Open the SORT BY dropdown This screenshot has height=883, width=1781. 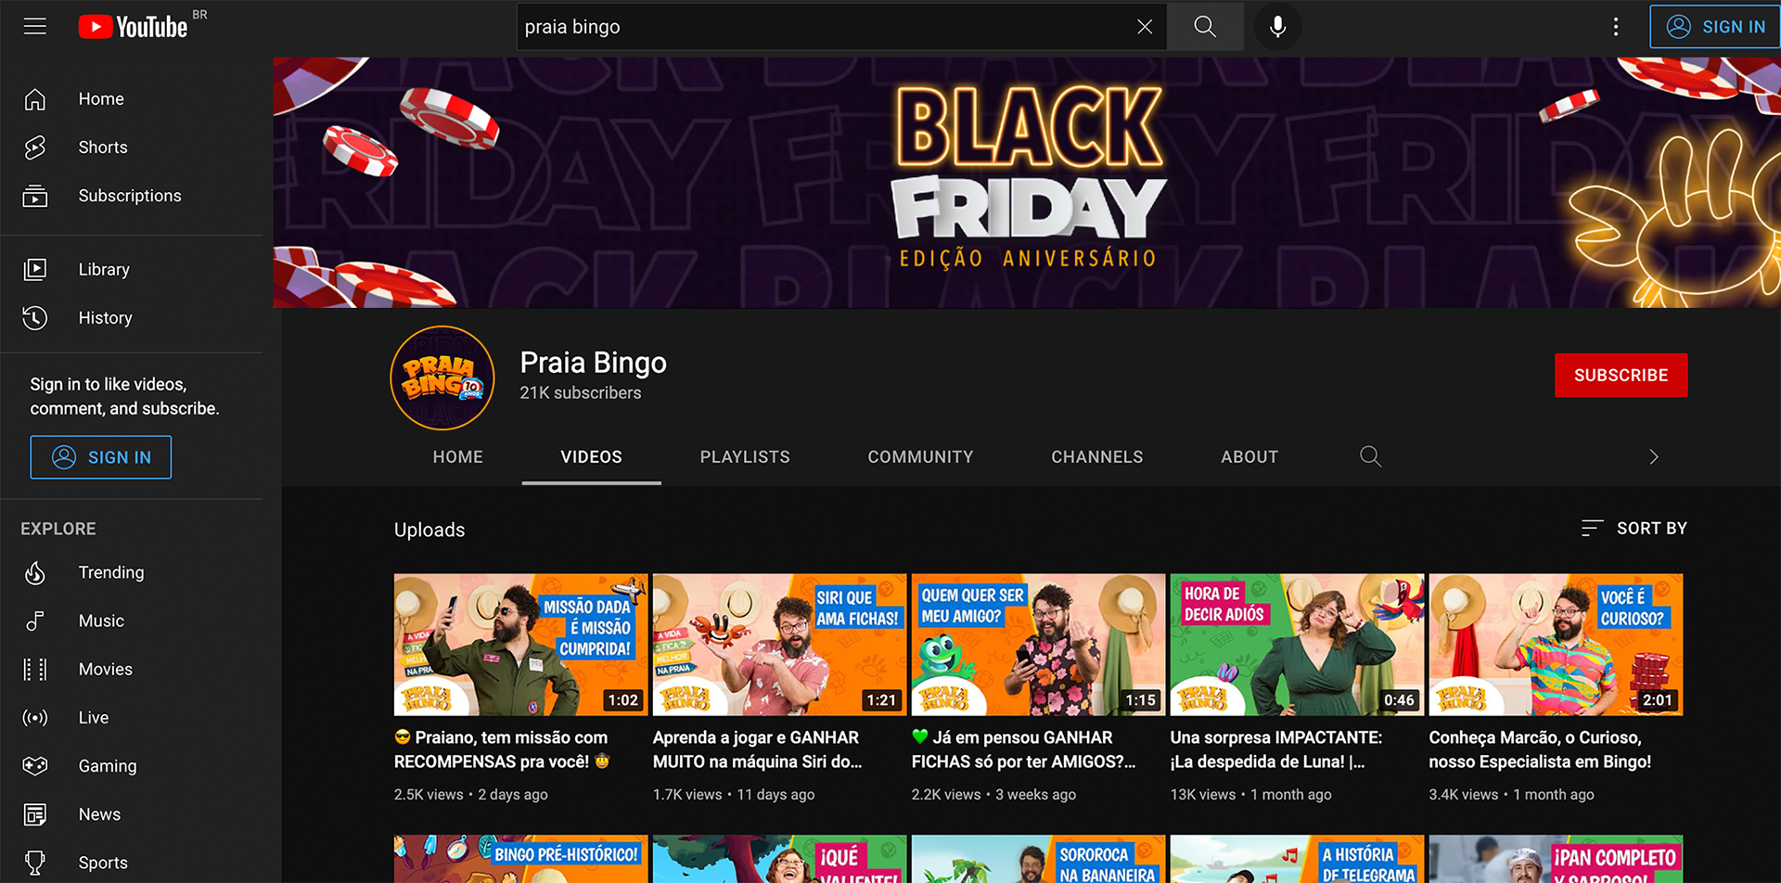point(1634,529)
